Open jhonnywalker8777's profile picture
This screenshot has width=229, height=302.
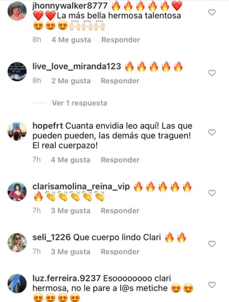point(17,11)
